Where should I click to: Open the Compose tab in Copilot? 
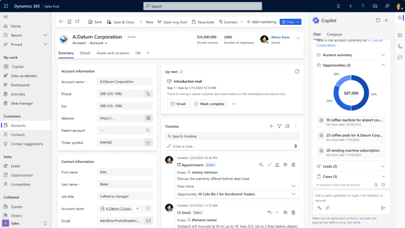point(334,34)
